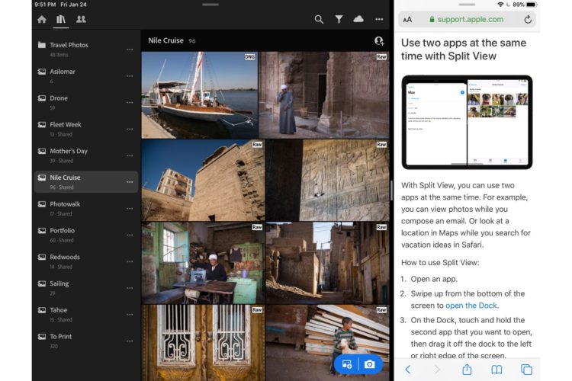Show Safari open tabs overview
Screen dimensions: 572x381
coord(526,370)
